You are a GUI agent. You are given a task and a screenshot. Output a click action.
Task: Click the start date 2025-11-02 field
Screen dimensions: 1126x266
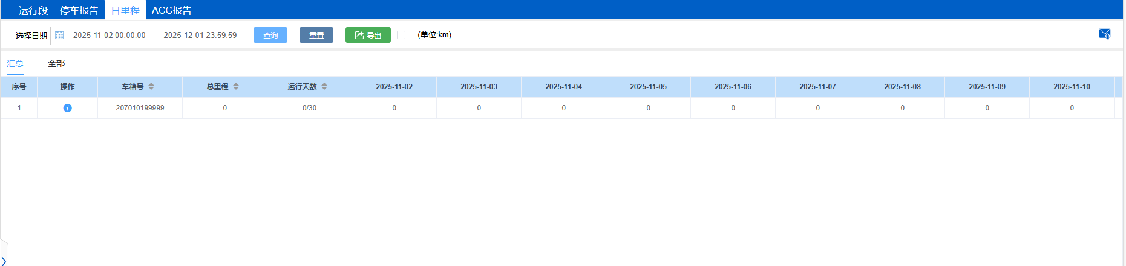pos(110,36)
